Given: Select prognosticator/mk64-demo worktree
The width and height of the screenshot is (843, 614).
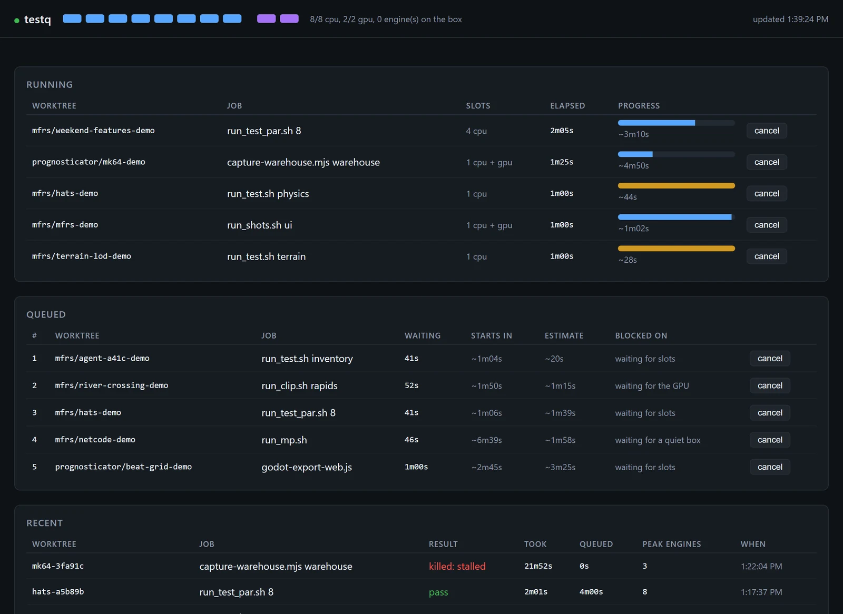Looking at the screenshot, I should [89, 162].
